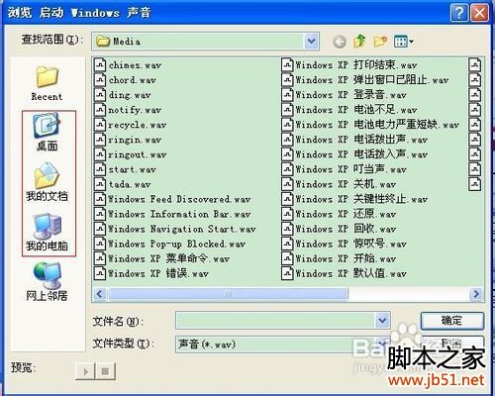Select chimes.wav file icon
The image size is (495, 396).
(100, 64)
